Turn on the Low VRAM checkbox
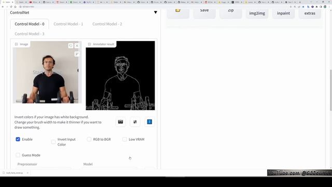332x187 pixels. coord(125,139)
